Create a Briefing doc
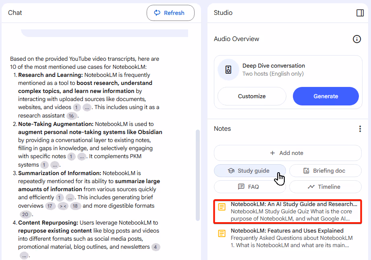This screenshot has height=260, width=371. click(325, 171)
